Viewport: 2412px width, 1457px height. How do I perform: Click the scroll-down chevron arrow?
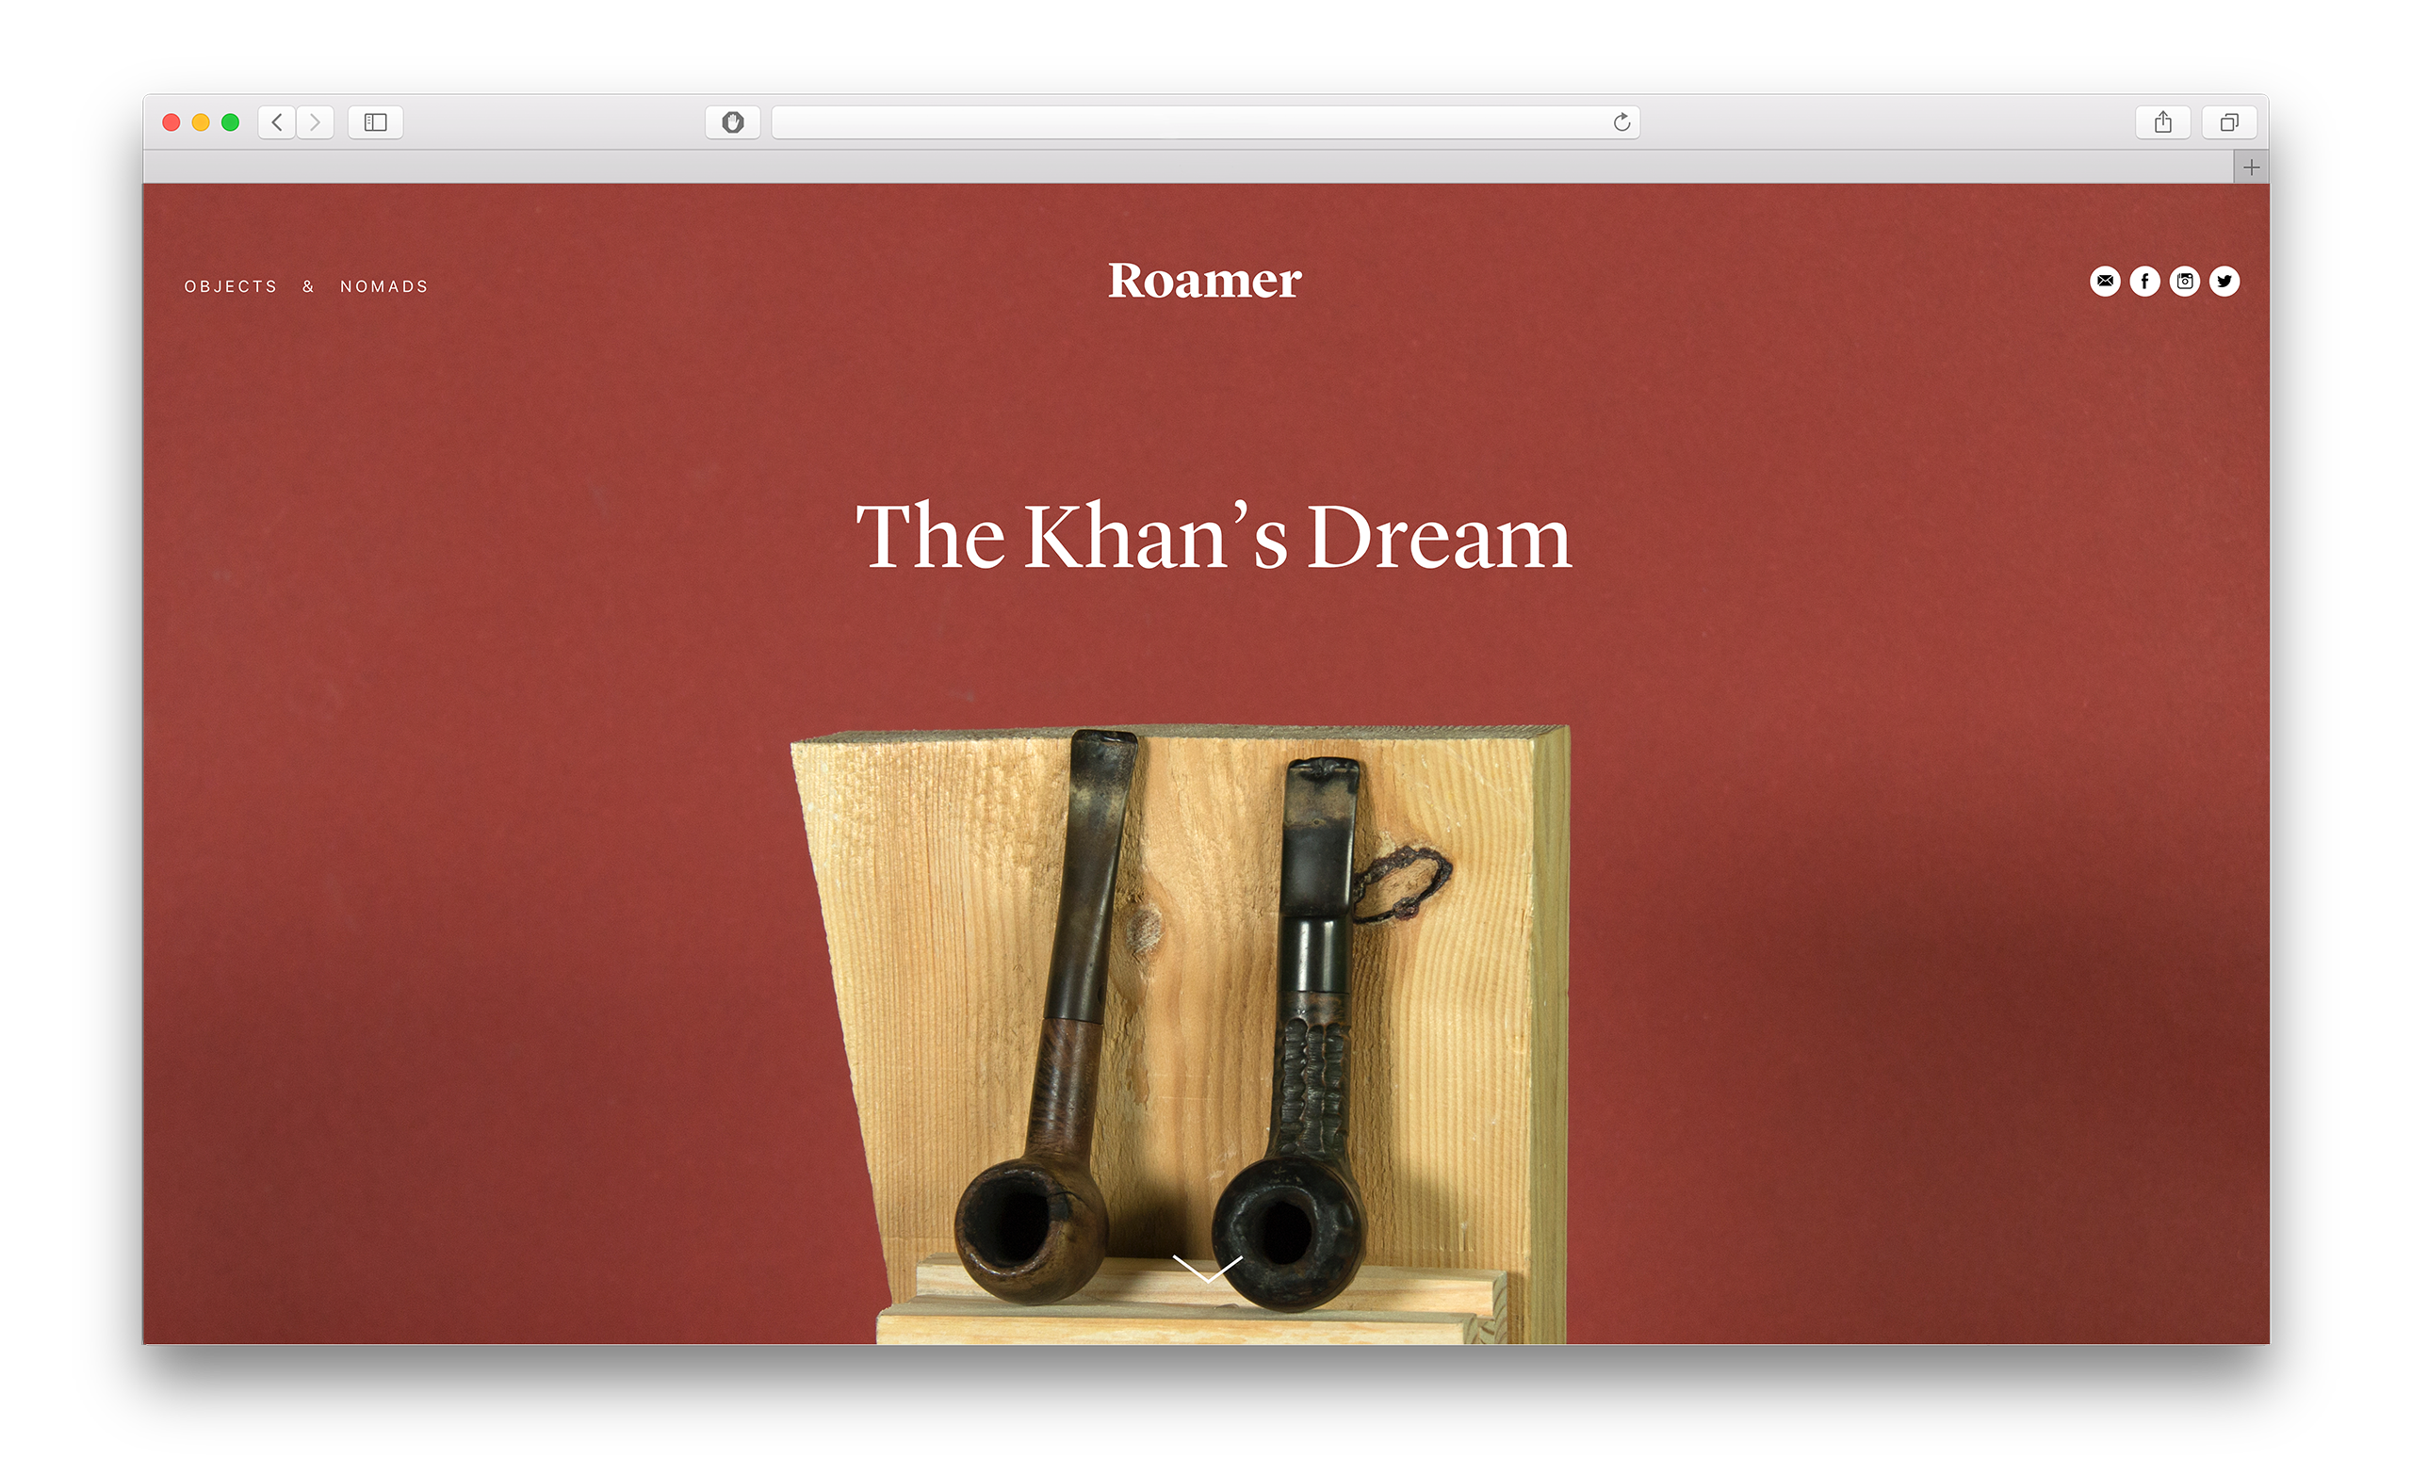1207,1270
